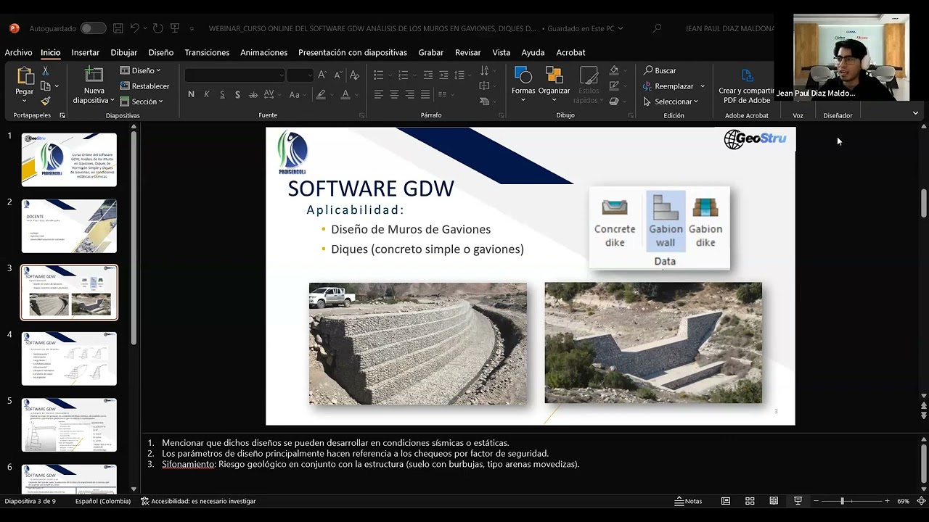
Task: Click the Cut scissors icon
Action: 45,71
